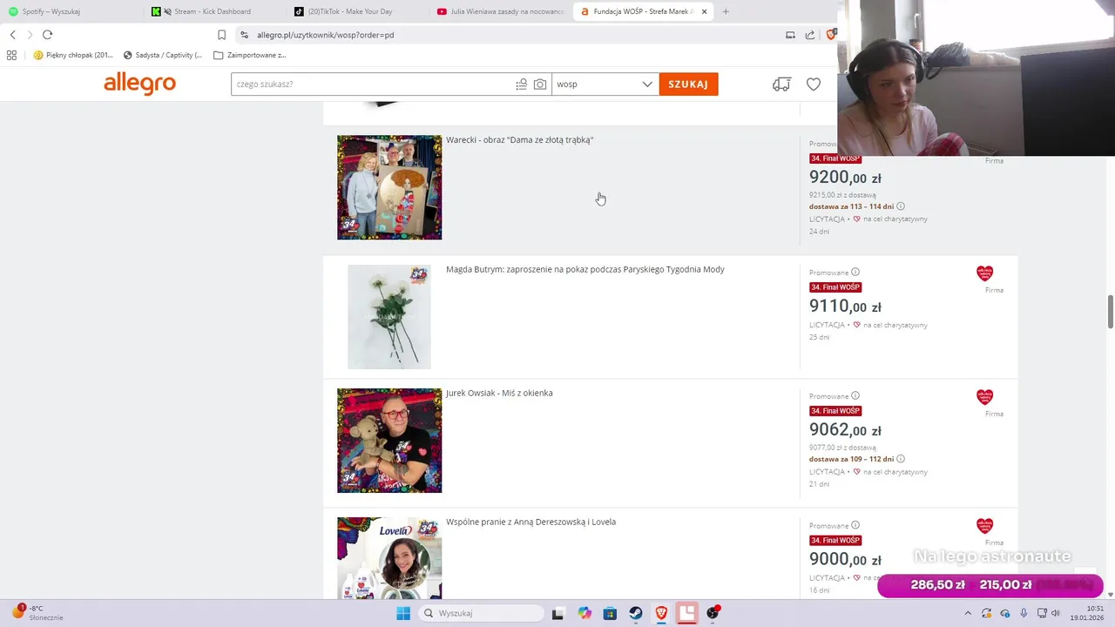Open favorites heart icon in header
This screenshot has height=627, width=1115.
[x=813, y=84]
